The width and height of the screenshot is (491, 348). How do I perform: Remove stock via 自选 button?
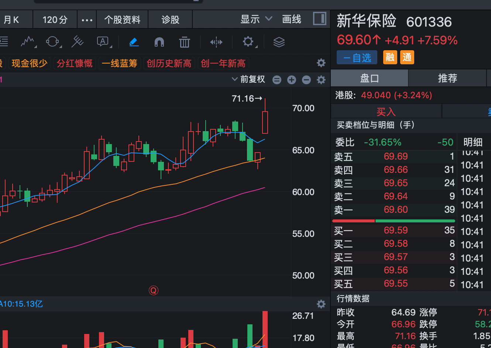point(357,58)
